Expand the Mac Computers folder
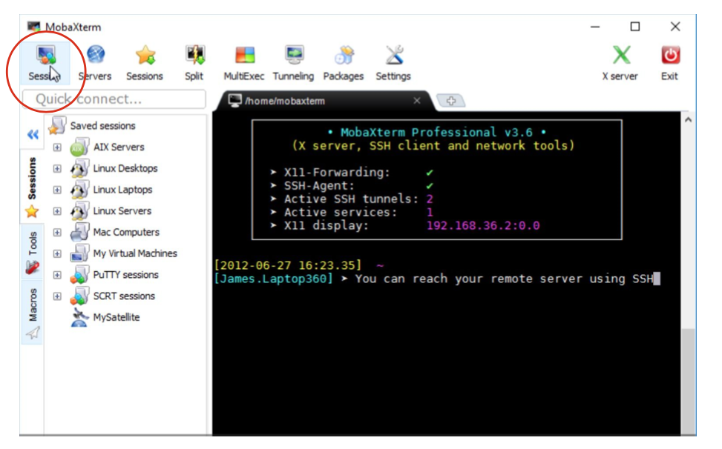The width and height of the screenshot is (722, 449). [x=57, y=232]
